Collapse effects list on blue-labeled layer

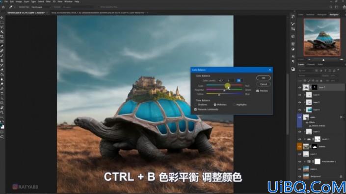pos(344,117)
